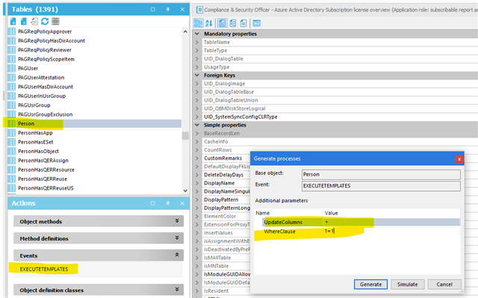The image size is (478, 298).
Task: Click the single document icon in grid toolbar
Action: click(x=243, y=23)
